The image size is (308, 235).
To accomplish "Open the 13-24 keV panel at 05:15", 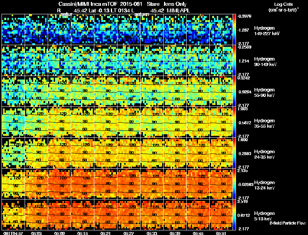I will click(82, 184).
